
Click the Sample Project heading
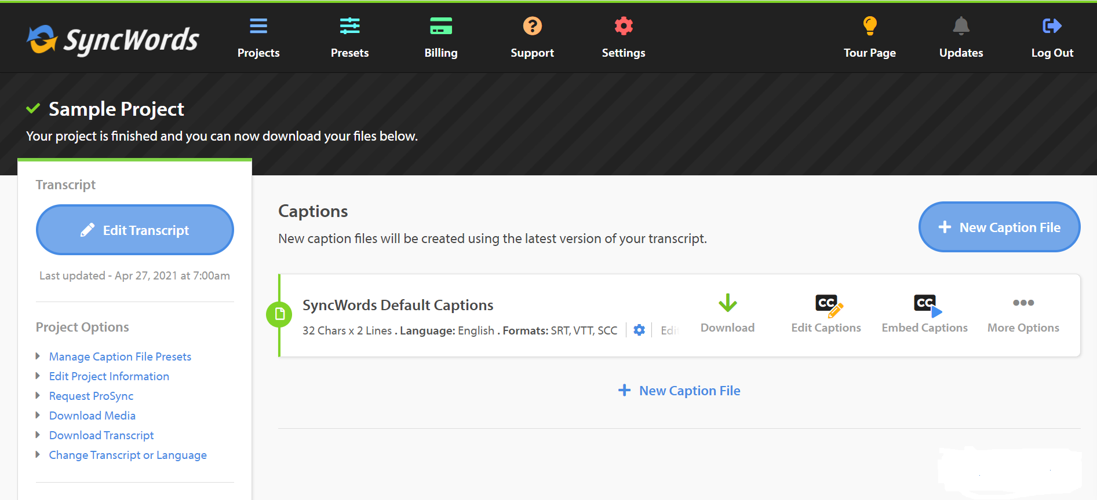coord(116,109)
